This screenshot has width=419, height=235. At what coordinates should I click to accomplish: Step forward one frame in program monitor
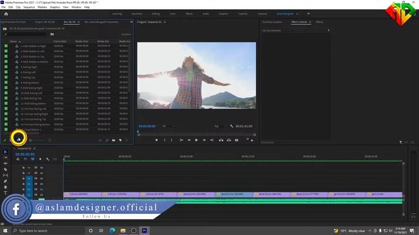tap(204, 140)
